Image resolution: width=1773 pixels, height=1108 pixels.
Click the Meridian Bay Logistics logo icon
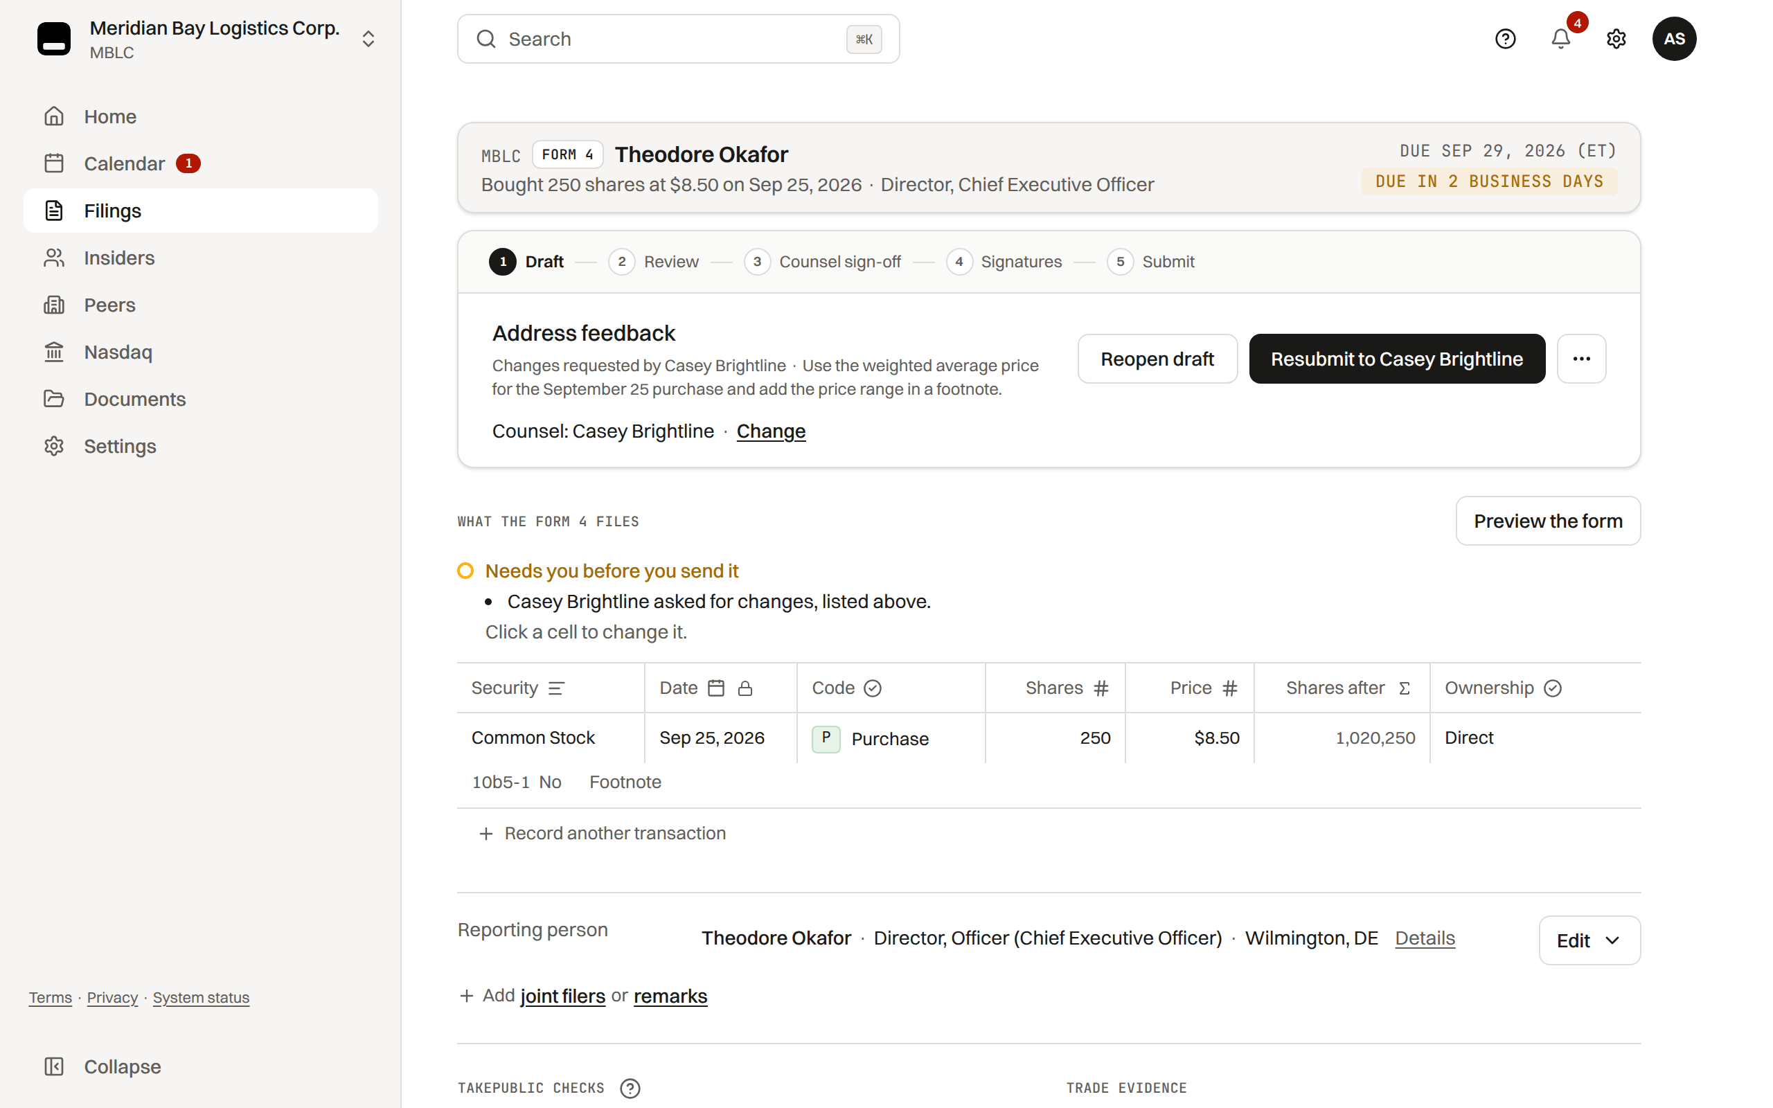pos(54,39)
